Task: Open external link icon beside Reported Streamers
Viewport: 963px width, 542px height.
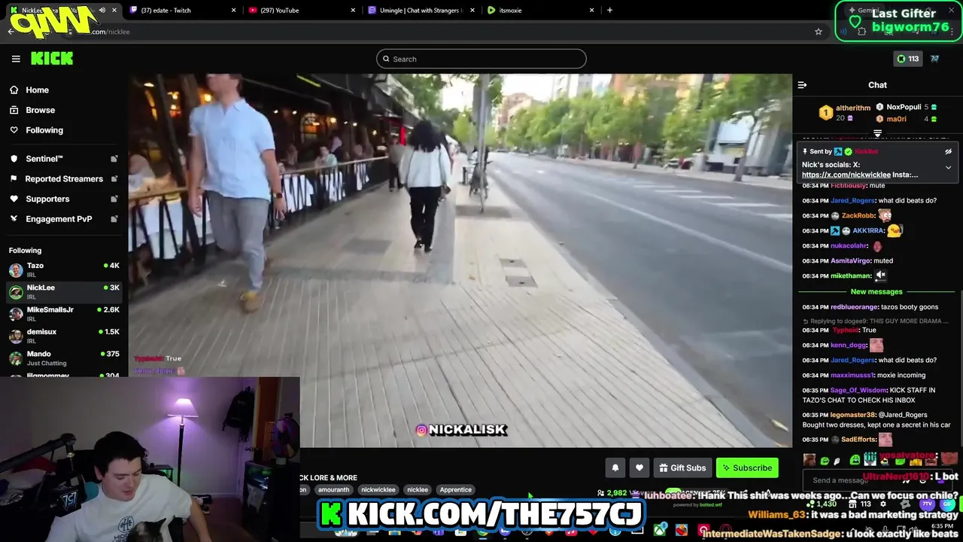Action: tap(114, 179)
